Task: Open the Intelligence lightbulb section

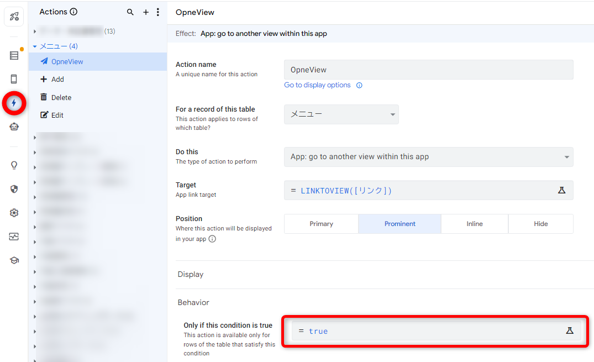Action: click(14, 165)
